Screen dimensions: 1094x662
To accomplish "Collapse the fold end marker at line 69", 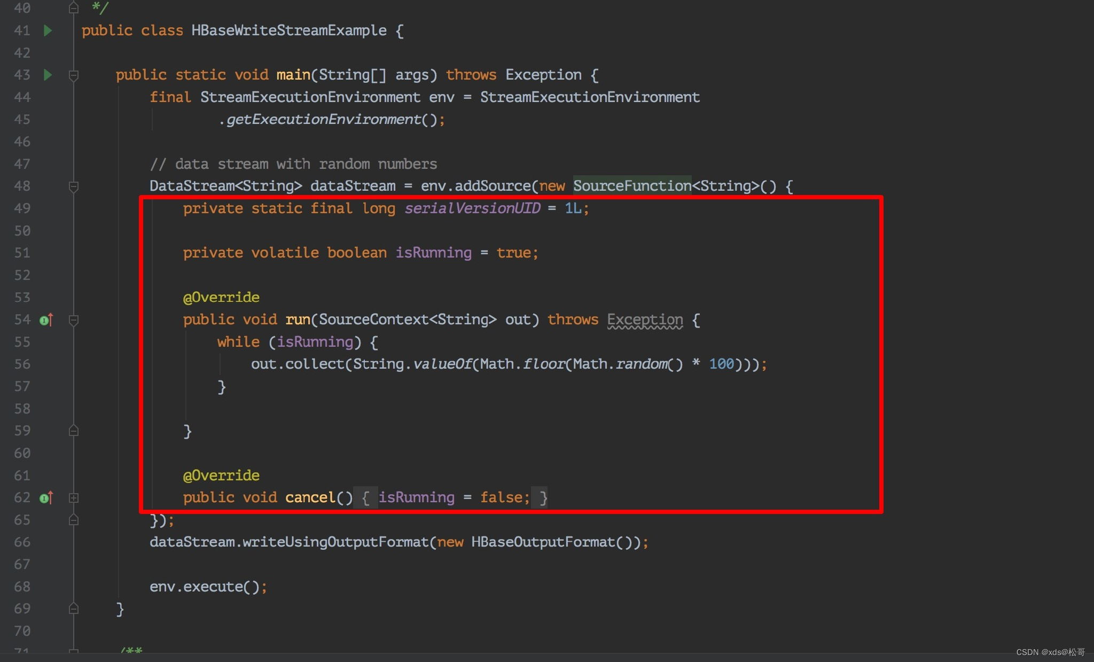I will [74, 609].
